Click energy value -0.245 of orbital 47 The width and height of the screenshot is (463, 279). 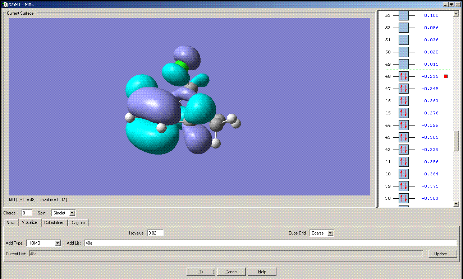click(x=430, y=89)
